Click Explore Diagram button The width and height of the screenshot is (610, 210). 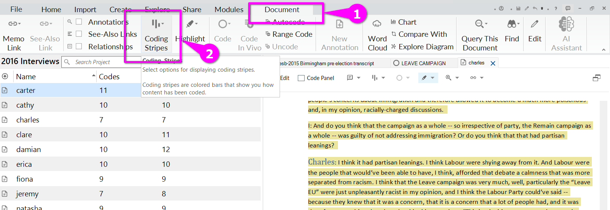[425, 47]
